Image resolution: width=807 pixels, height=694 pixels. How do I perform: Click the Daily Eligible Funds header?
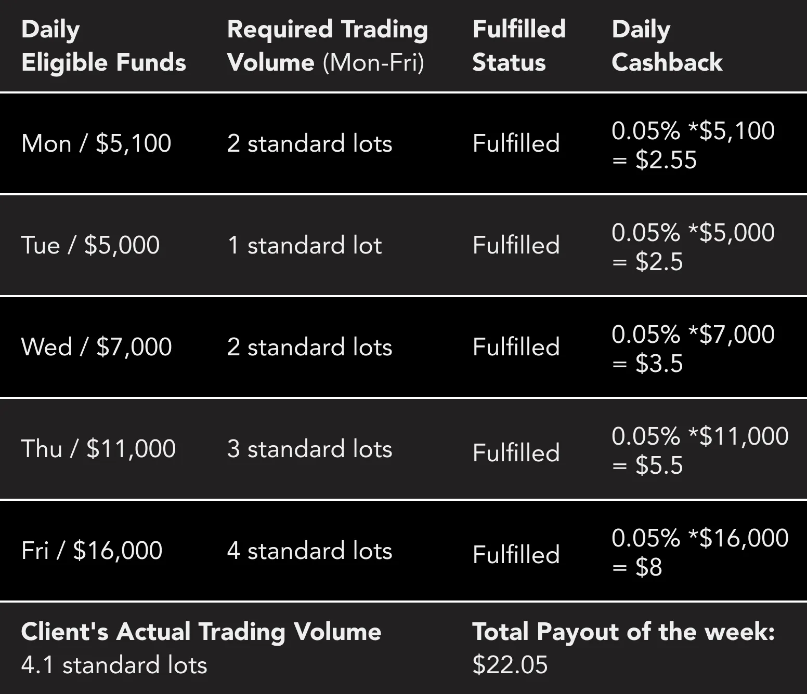(x=103, y=46)
